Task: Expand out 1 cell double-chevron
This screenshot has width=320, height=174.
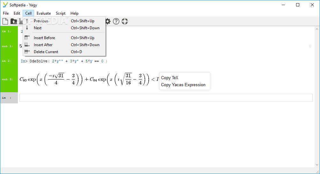Action: [x=310, y=46]
